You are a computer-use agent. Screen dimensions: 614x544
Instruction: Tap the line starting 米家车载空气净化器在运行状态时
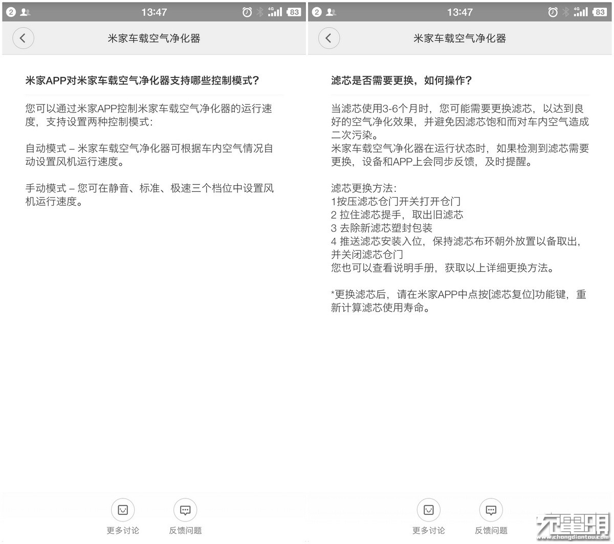click(x=460, y=155)
